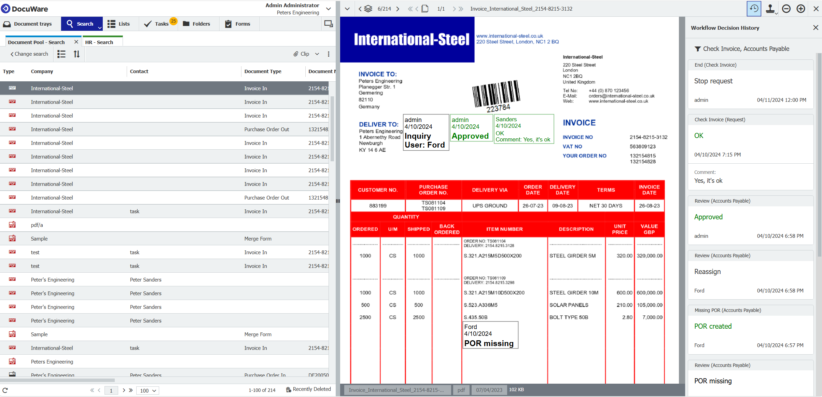
Task: Click the page number input field
Action: coord(111,390)
